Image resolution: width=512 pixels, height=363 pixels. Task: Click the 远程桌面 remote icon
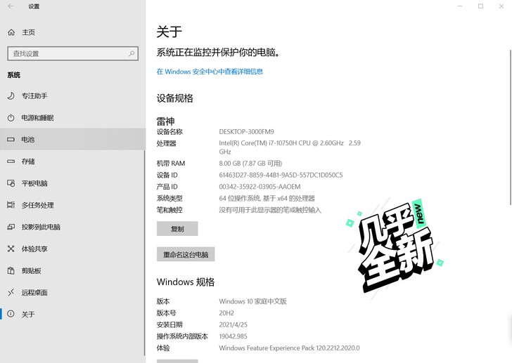[x=11, y=292]
